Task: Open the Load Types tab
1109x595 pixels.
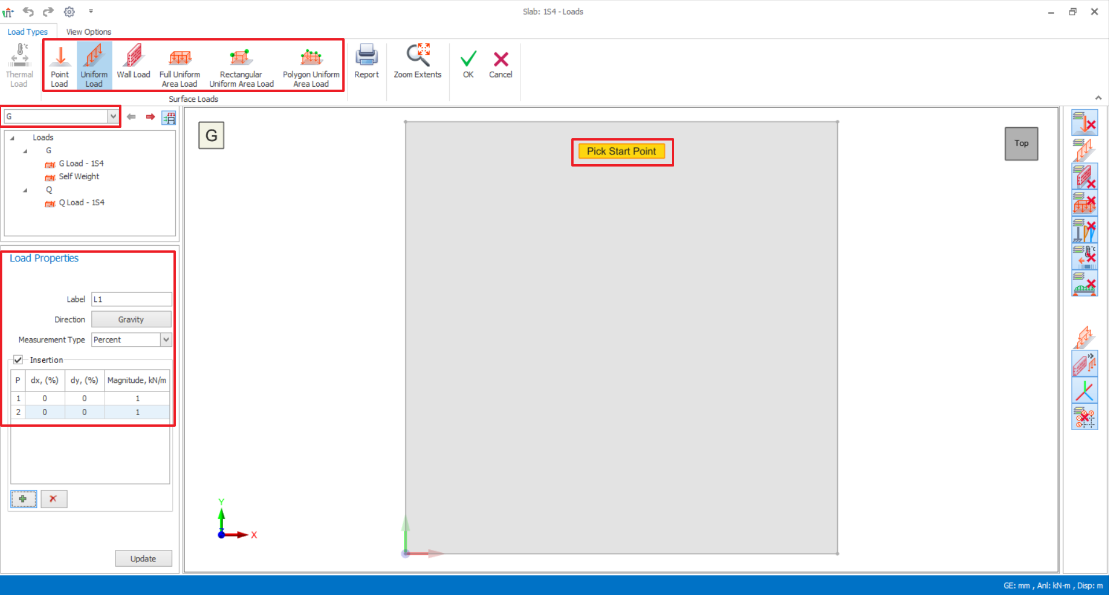Action: (28, 32)
